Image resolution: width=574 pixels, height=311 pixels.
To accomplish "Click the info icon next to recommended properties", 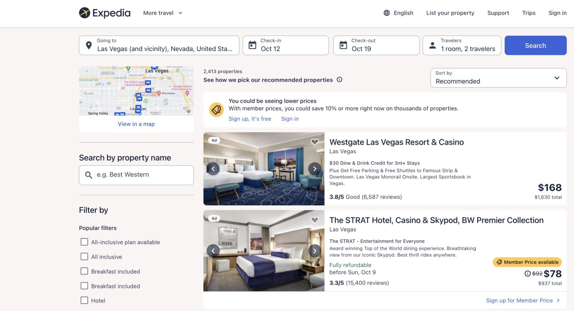I will click(339, 80).
